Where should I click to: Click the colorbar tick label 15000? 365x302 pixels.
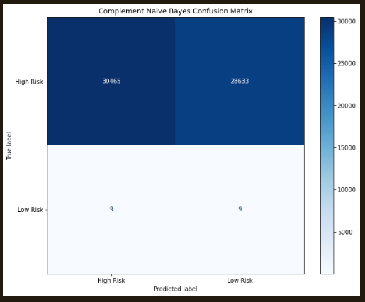347,147
